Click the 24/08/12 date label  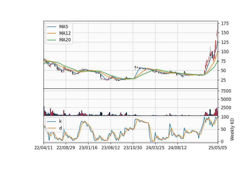coord(177,148)
